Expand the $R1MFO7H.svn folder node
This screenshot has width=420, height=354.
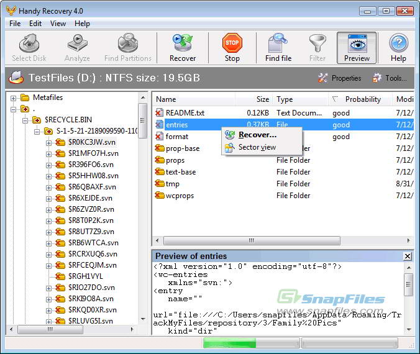pyautogui.click(x=48, y=154)
